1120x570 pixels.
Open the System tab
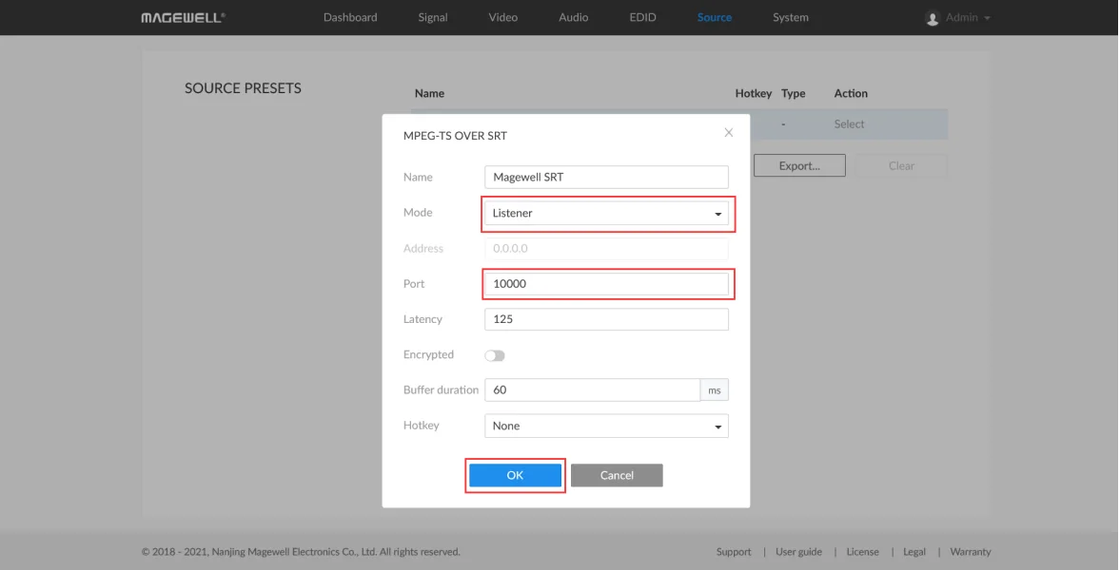[791, 17]
